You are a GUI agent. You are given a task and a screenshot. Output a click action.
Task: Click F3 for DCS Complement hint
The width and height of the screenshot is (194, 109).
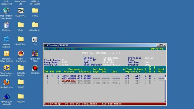81,104
